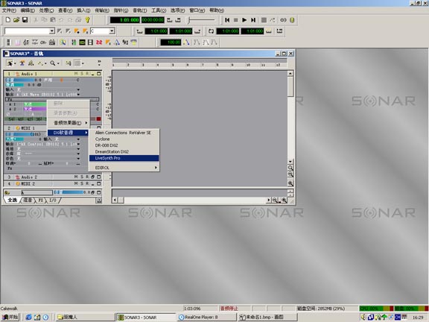Open Audio 1 input dropdown

(x=78, y=89)
